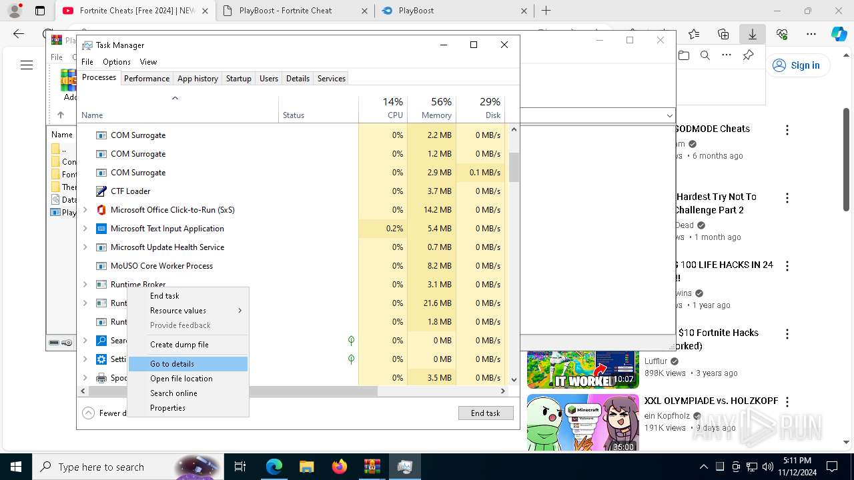
Task: Expand Microsoft Text Input Application process
Action: [x=85, y=228]
